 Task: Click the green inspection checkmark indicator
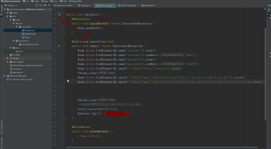(265, 9)
